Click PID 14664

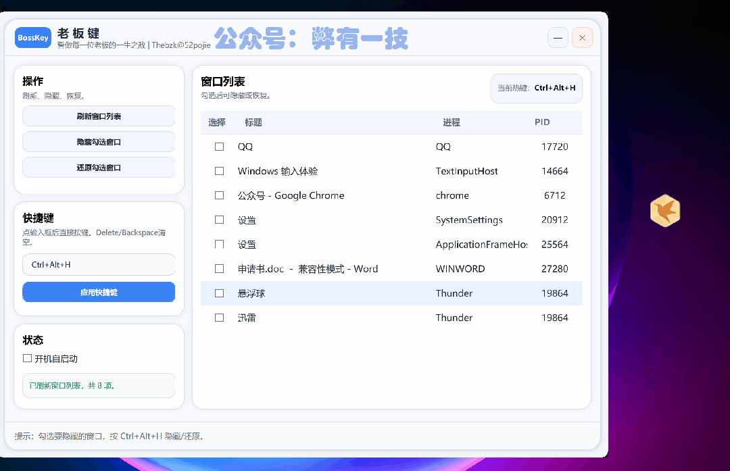pos(554,171)
